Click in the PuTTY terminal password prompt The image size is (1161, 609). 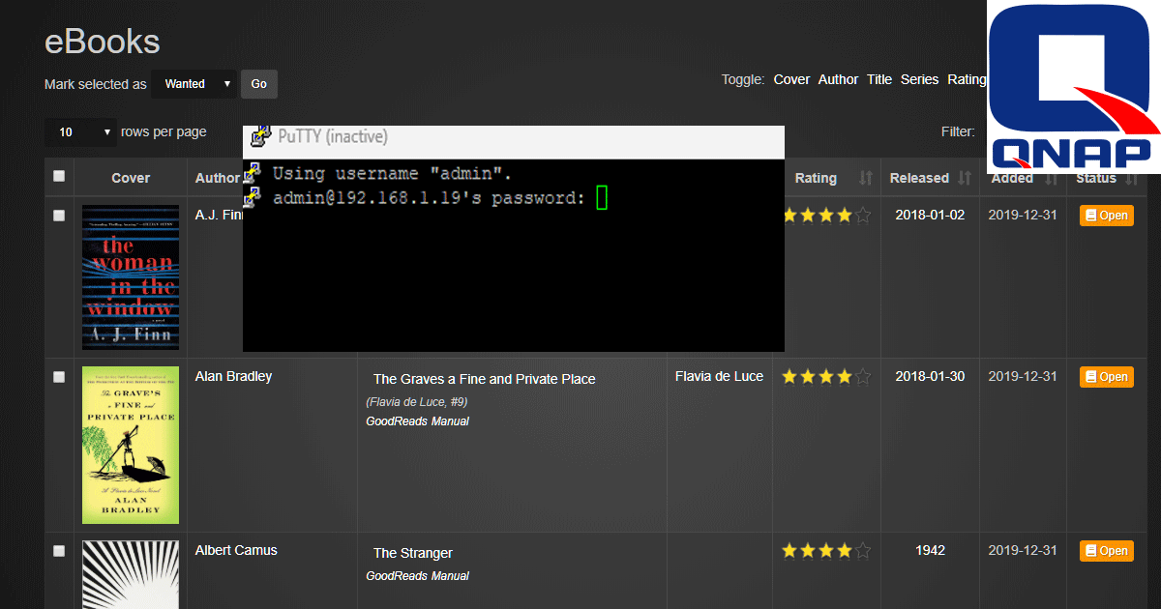(602, 198)
